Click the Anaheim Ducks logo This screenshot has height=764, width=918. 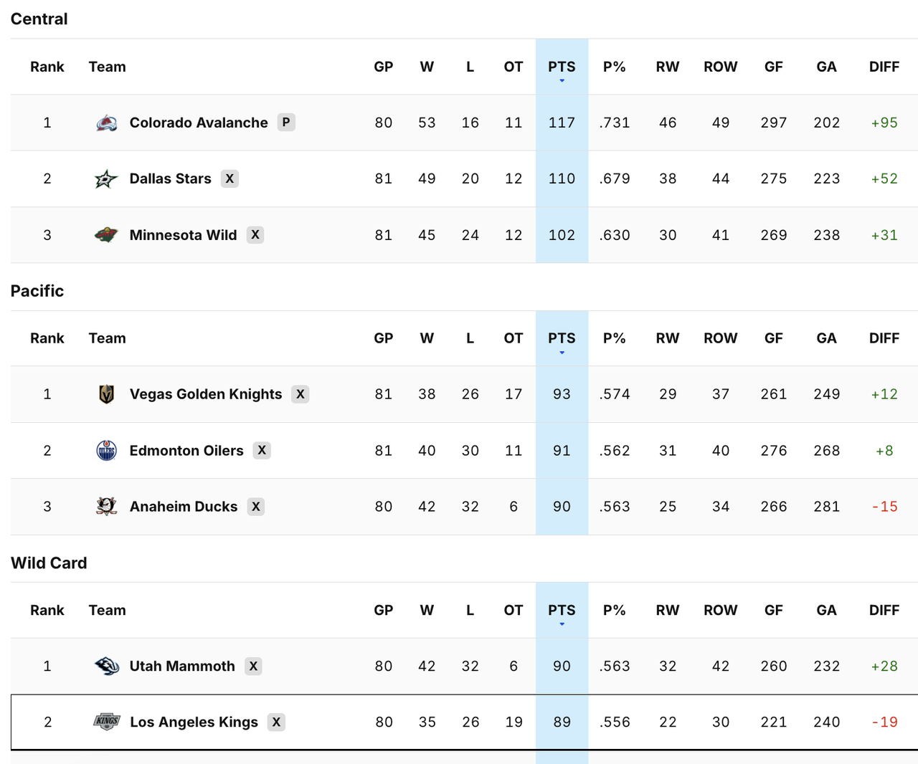pos(106,506)
